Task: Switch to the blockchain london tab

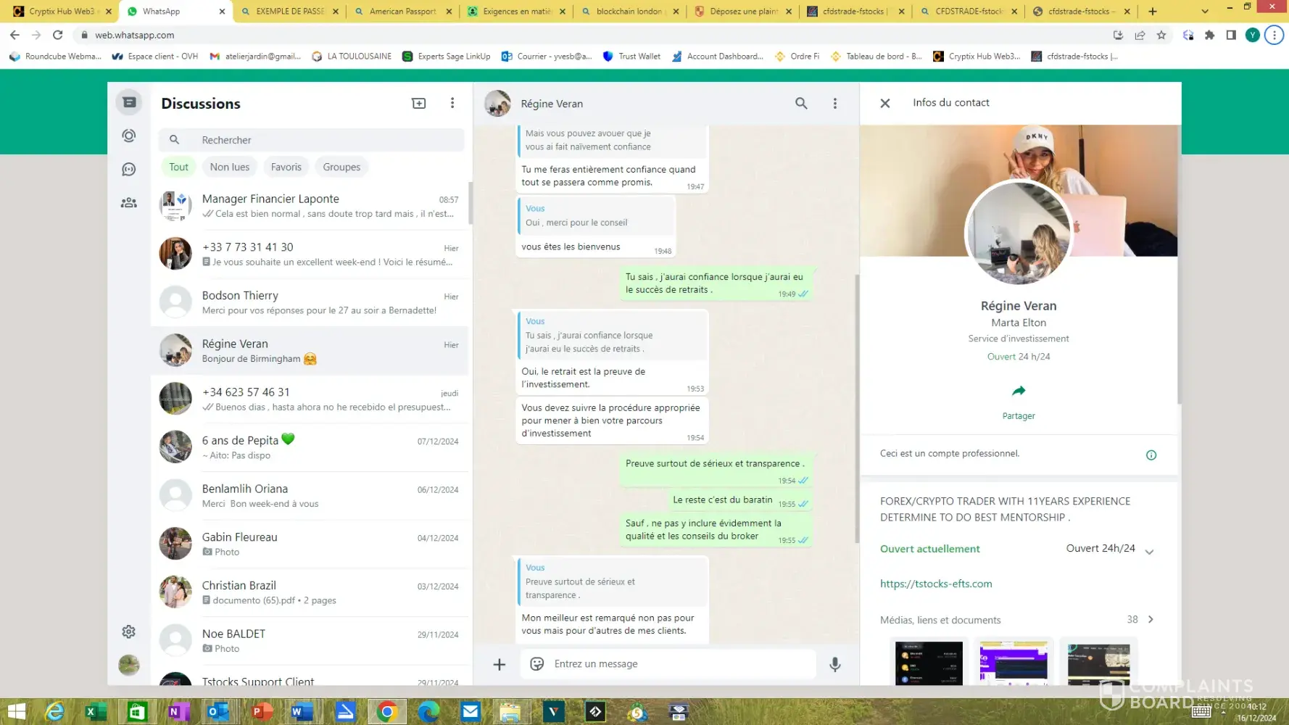Action: click(629, 11)
